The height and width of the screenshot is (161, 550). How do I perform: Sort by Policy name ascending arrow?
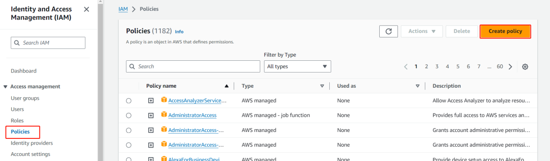point(226,86)
